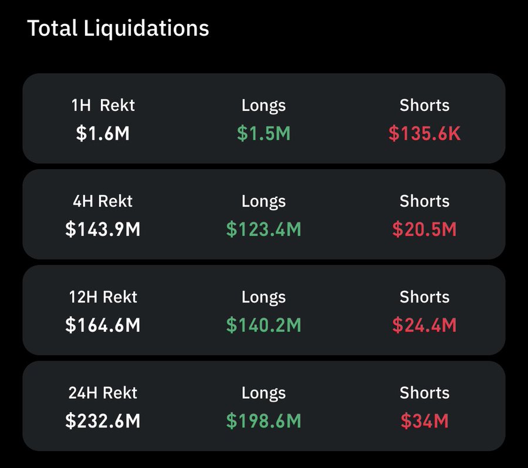Click the Longs label in the 1H card
Viewport: 528px width, 468px height.
(263, 106)
